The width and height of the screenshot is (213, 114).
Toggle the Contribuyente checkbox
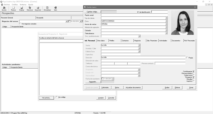(x=194, y=71)
